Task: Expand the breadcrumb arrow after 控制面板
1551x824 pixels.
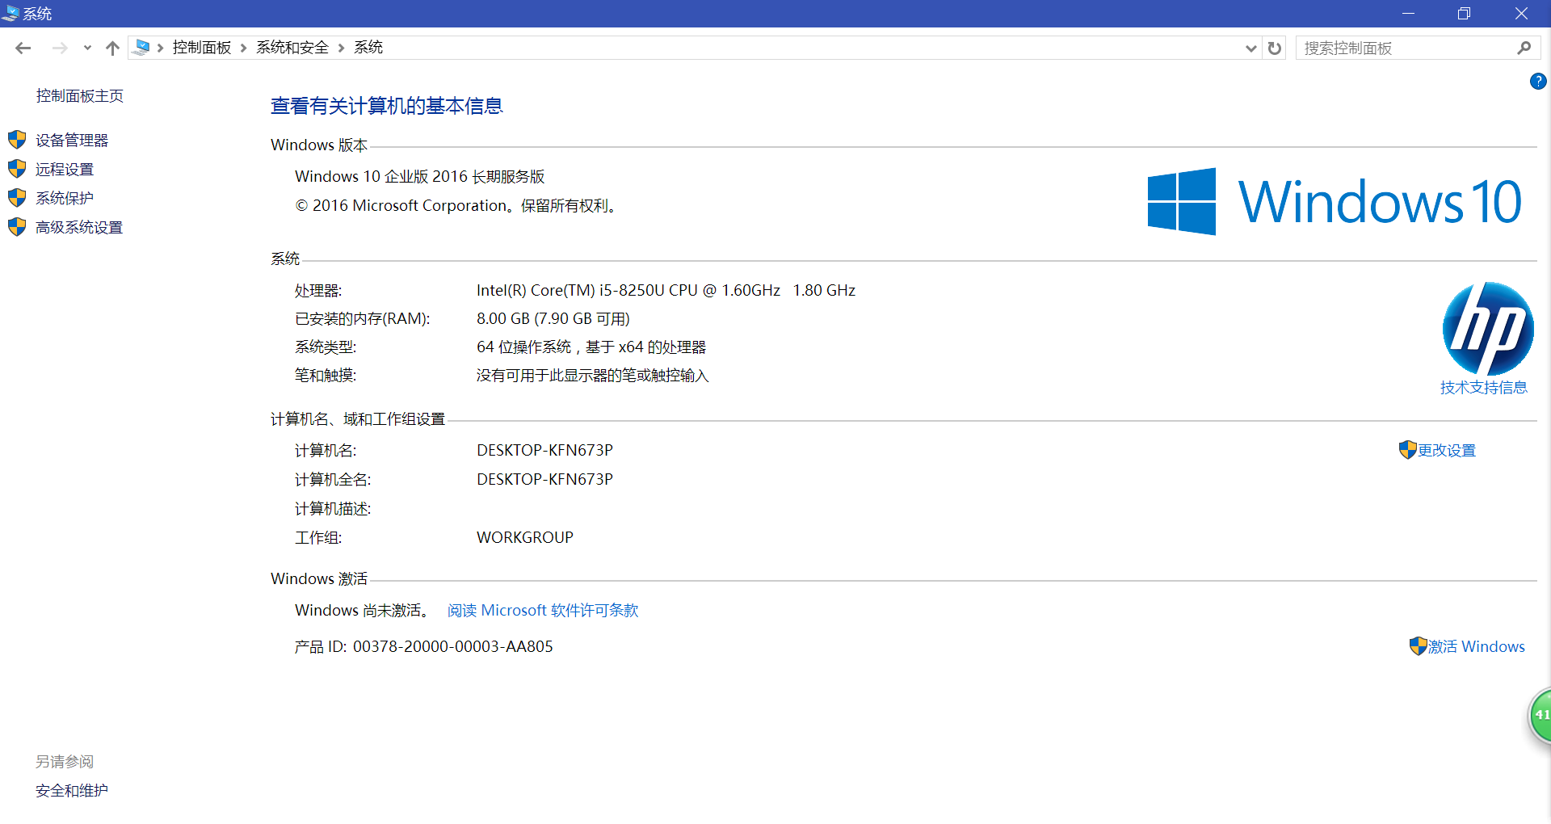Action: click(x=244, y=47)
